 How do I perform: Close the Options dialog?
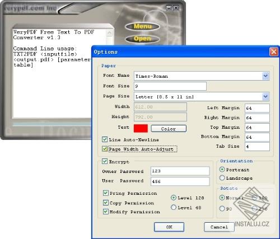tap(274, 51)
